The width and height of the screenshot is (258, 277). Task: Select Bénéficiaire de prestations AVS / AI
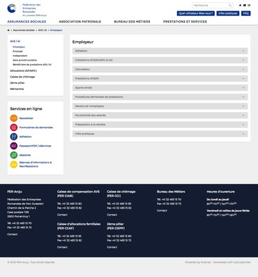coord(32,64)
